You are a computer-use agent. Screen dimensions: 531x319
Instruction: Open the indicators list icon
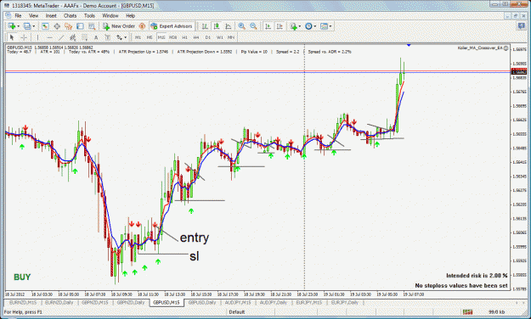coord(293,26)
